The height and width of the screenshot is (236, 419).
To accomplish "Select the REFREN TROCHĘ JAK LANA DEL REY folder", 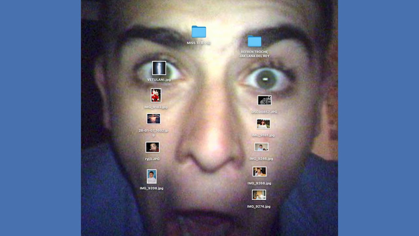I will [254, 42].
